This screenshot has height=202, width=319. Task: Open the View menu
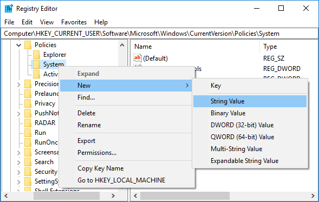click(x=47, y=22)
